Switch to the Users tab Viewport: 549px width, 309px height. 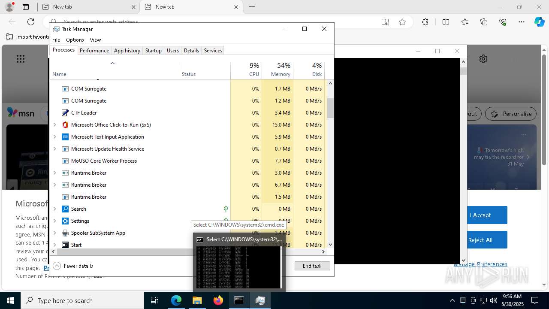[173, 51]
